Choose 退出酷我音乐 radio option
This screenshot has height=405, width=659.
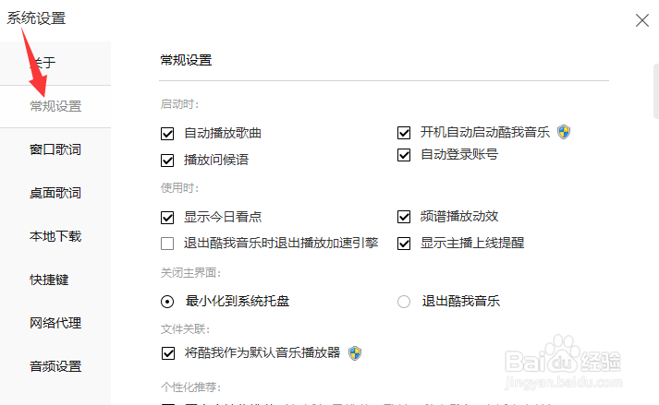[404, 302]
